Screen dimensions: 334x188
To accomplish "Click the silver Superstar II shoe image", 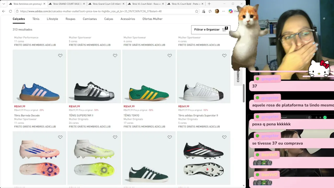I will tap(94, 76).
